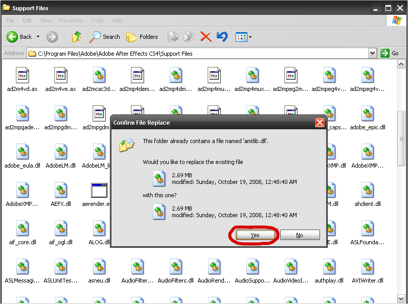Open the Favorites menu
The width and height of the screenshot is (408, 304).
pos(71,20)
